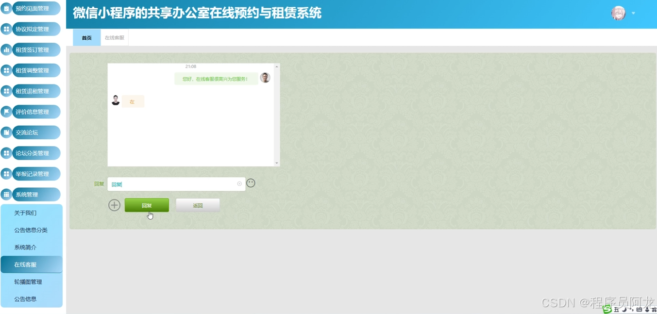
Task: Click the 租赁签订管理 chart icon
Action: click(x=6, y=50)
